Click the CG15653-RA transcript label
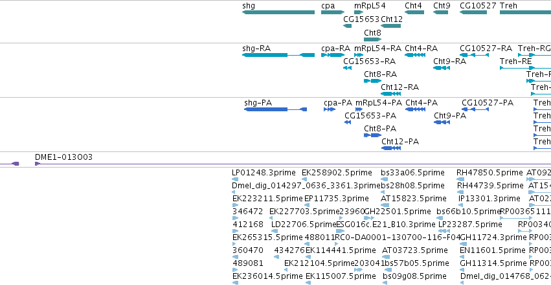 [369, 61]
